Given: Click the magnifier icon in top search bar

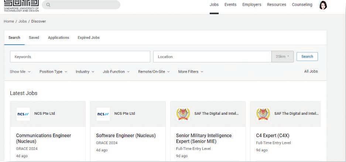Looking at the screenshot, I should coord(48,5).
